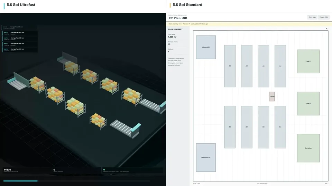Select the Pack 02 station block
Screen dimensions: 332x186
tap(308, 104)
